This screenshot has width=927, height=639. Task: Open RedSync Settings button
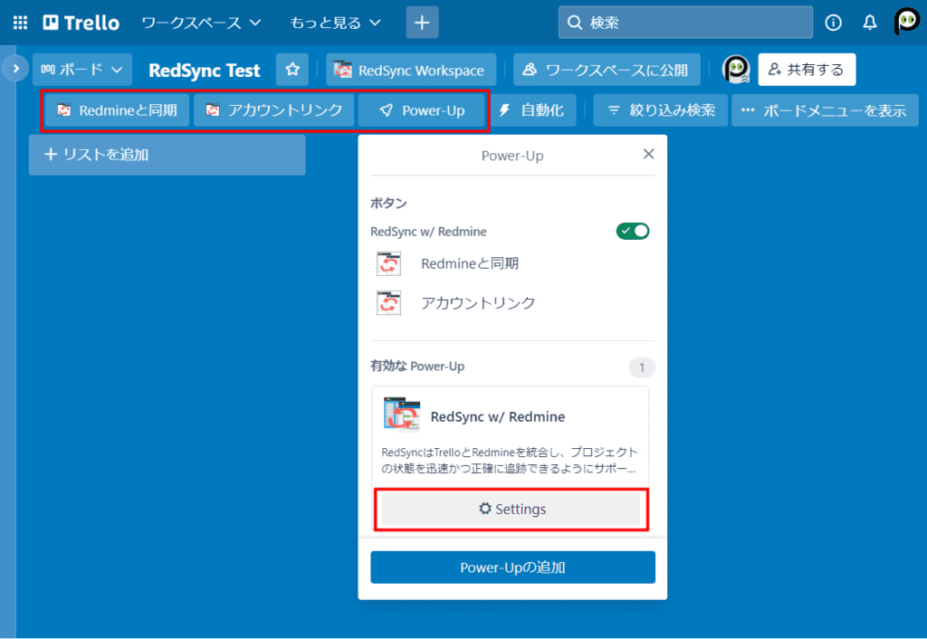511,510
